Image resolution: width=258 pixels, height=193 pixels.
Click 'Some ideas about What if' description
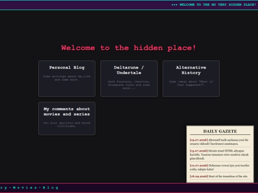coord(191,83)
